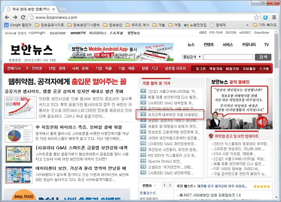Screen dimensions: 281x202
Task: Click the 회원가입 link
Action: tap(232, 69)
